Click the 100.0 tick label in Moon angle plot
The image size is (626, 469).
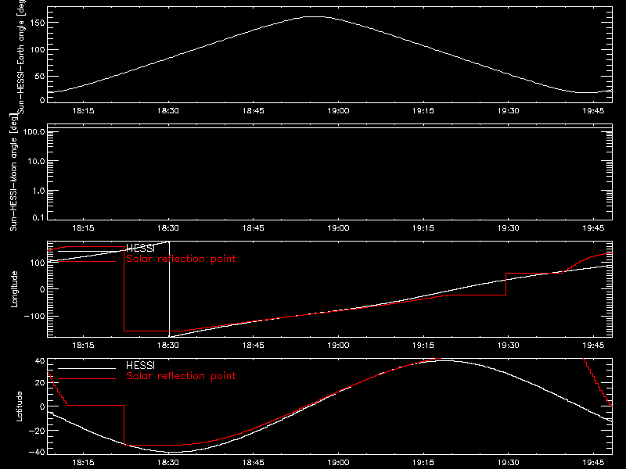coord(34,131)
